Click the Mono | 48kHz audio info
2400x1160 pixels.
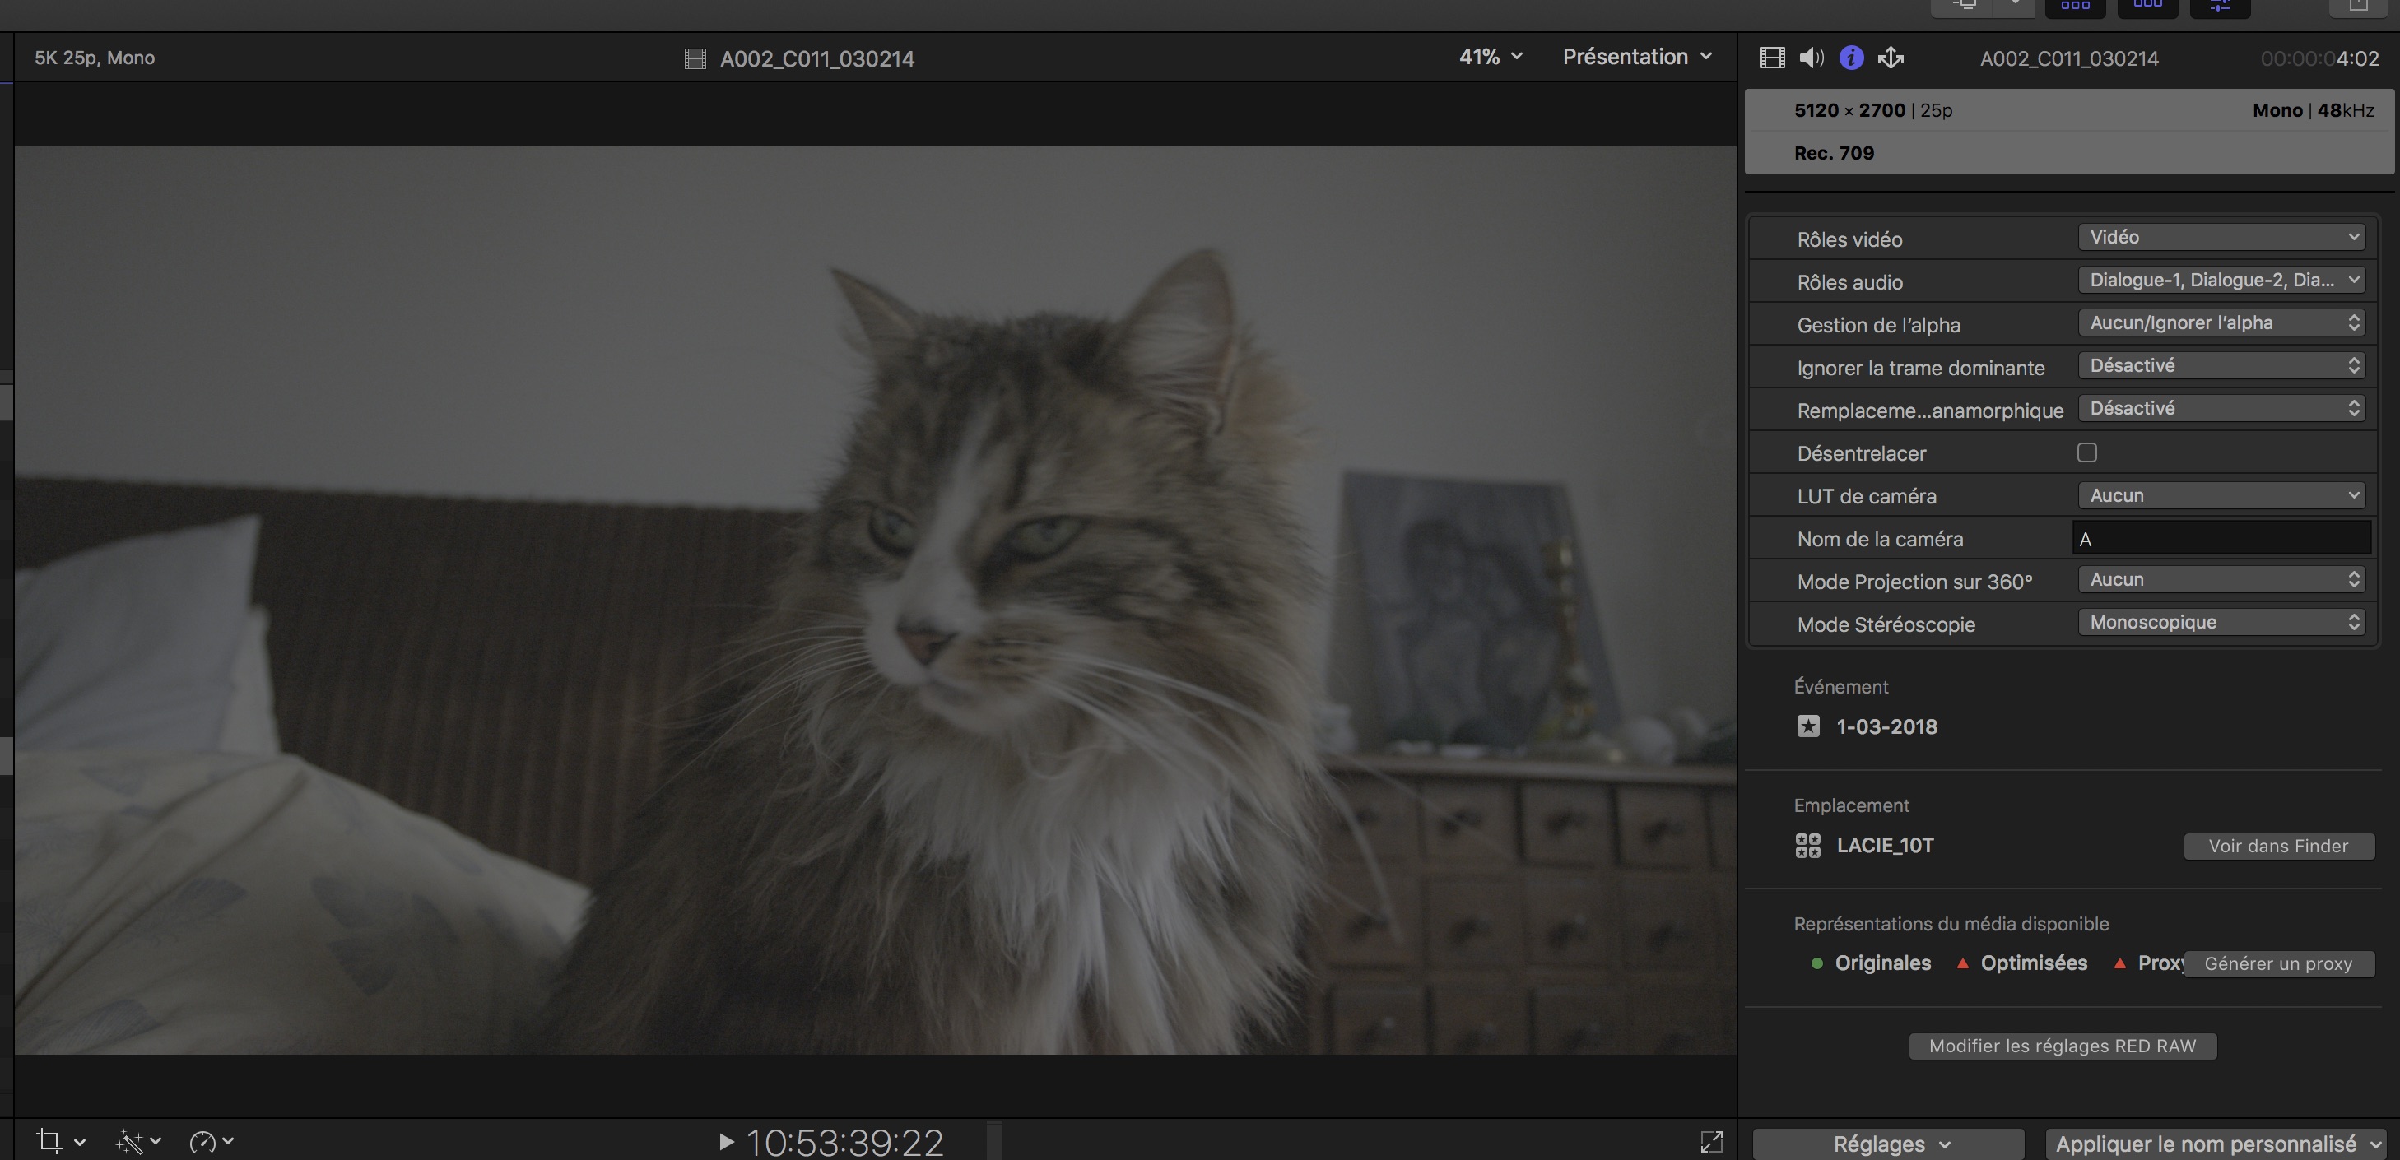point(2313,110)
